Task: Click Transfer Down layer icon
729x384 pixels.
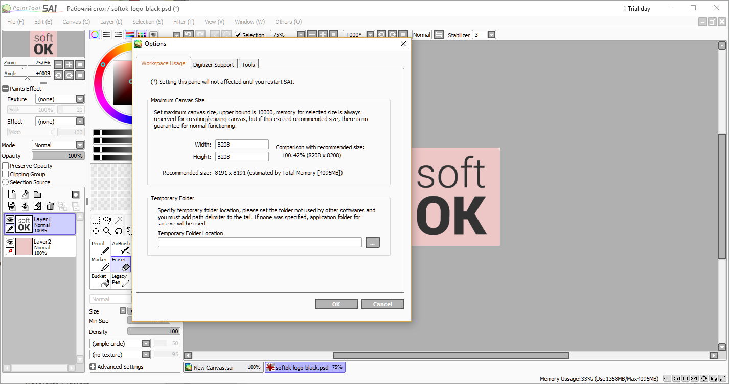Action: [12, 206]
